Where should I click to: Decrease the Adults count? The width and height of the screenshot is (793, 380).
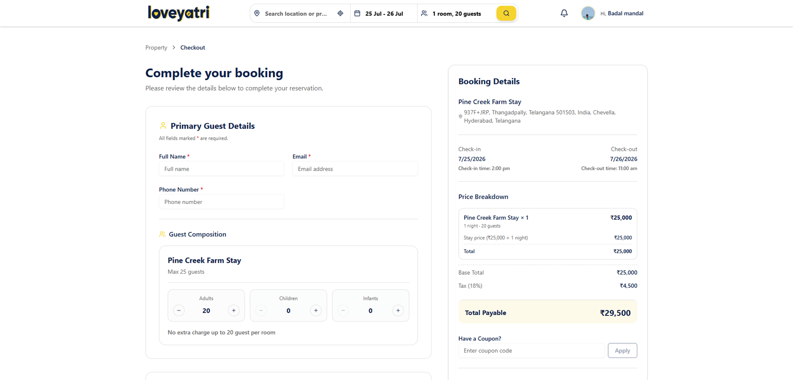click(179, 310)
